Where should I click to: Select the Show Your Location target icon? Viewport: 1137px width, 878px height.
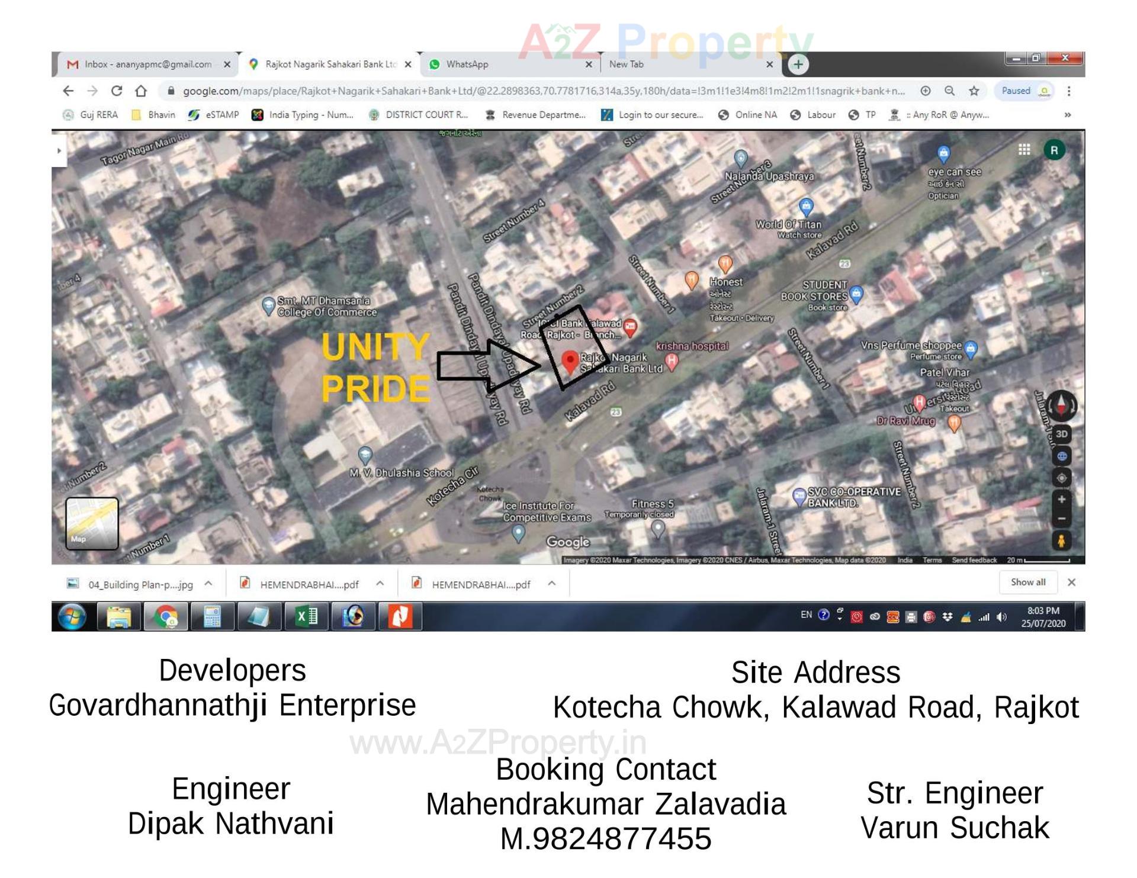point(1062,477)
